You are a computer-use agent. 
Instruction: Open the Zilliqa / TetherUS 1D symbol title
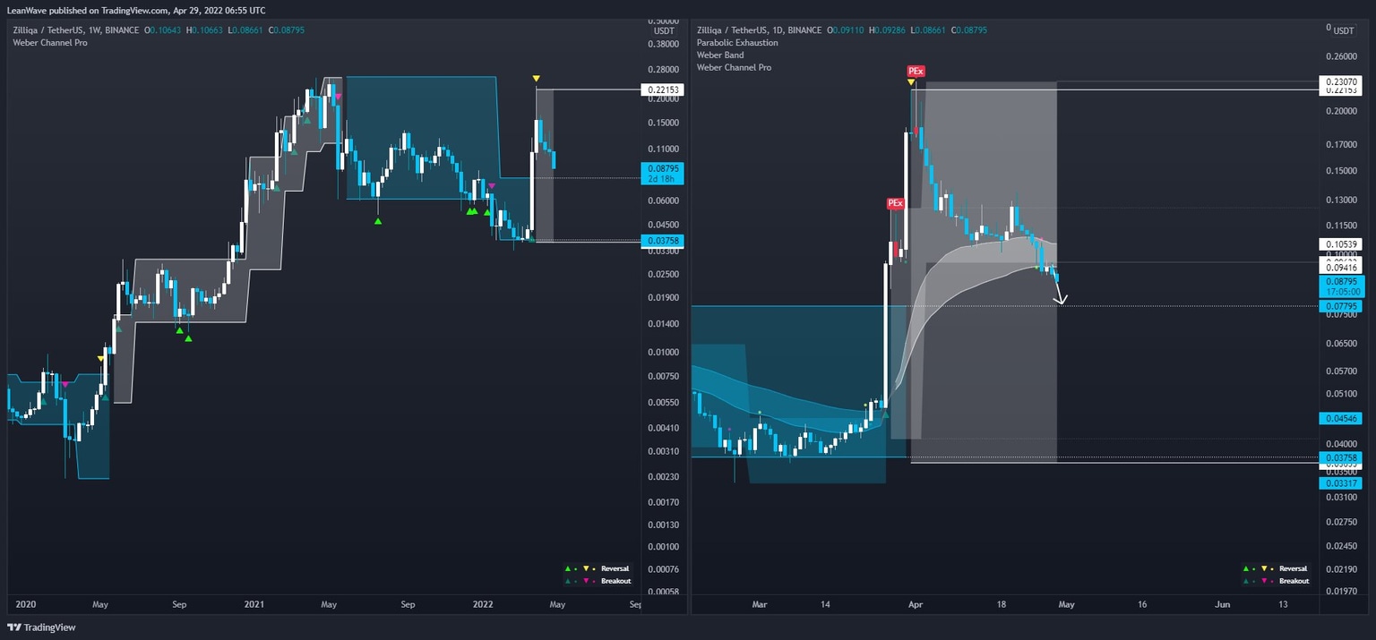click(759, 30)
